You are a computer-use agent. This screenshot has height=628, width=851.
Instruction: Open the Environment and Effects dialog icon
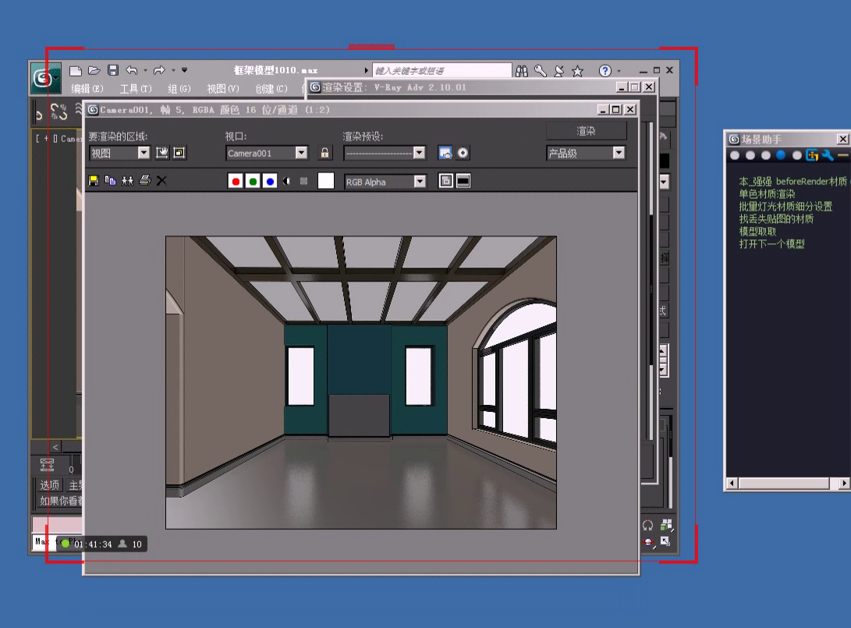[x=463, y=153]
